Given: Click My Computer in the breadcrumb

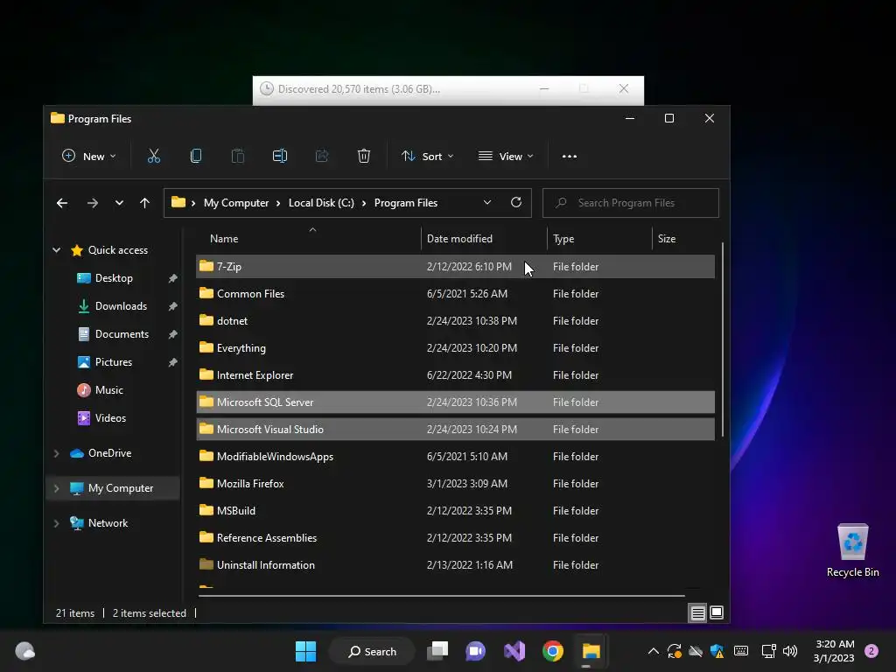Looking at the screenshot, I should pyautogui.click(x=236, y=203).
